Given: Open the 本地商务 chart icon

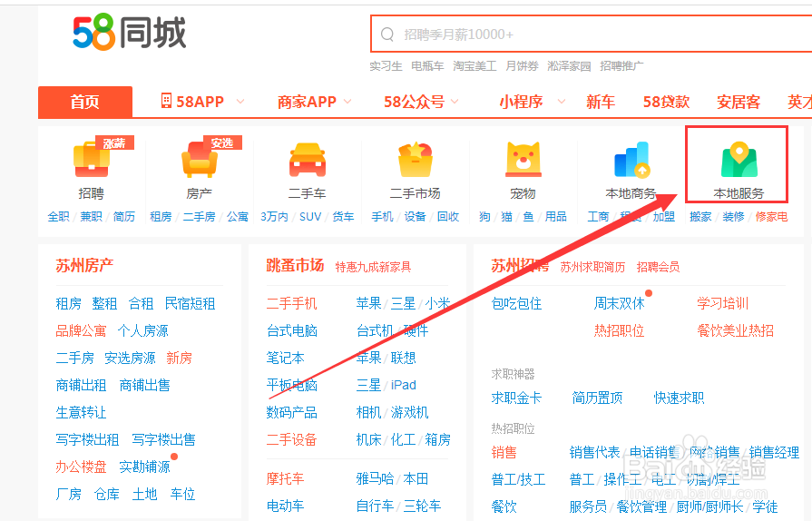Looking at the screenshot, I should tap(631, 160).
